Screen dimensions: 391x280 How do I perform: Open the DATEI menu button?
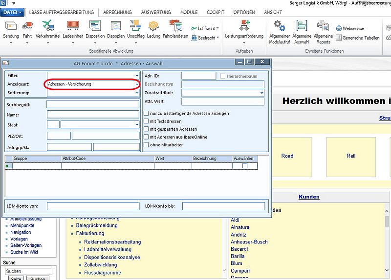point(12,12)
